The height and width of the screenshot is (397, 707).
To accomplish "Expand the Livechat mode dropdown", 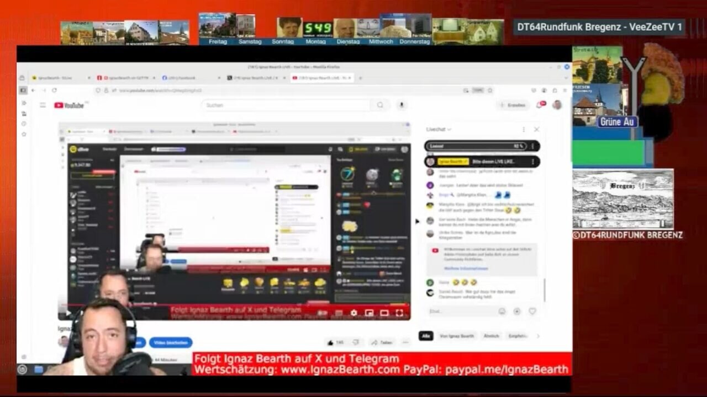I will coord(439,129).
